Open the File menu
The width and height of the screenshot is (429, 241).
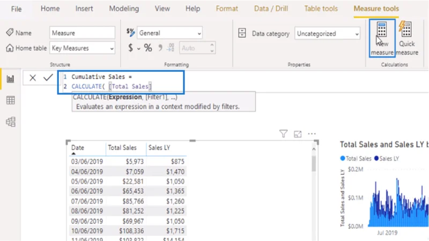[16, 9]
